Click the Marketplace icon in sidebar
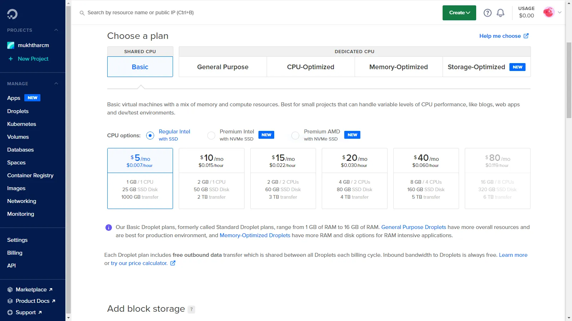This screenshot has width=572, height=321. 9,289
